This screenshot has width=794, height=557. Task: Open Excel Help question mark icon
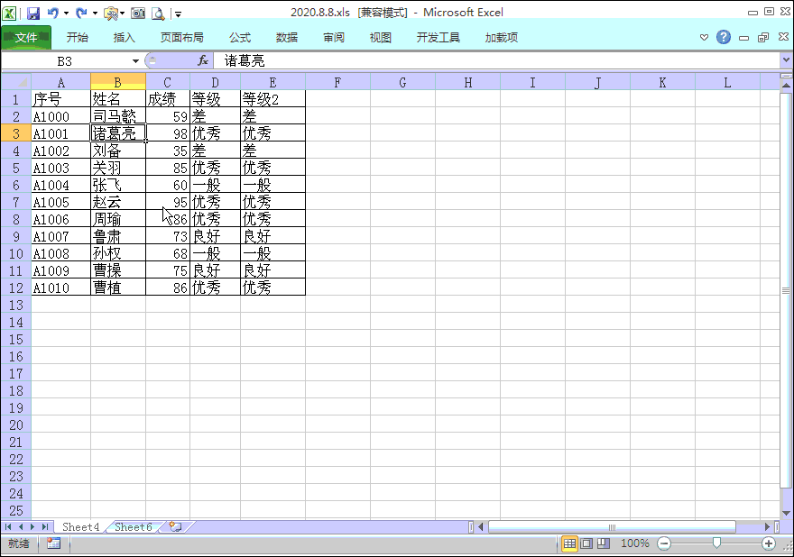(724, 37)
